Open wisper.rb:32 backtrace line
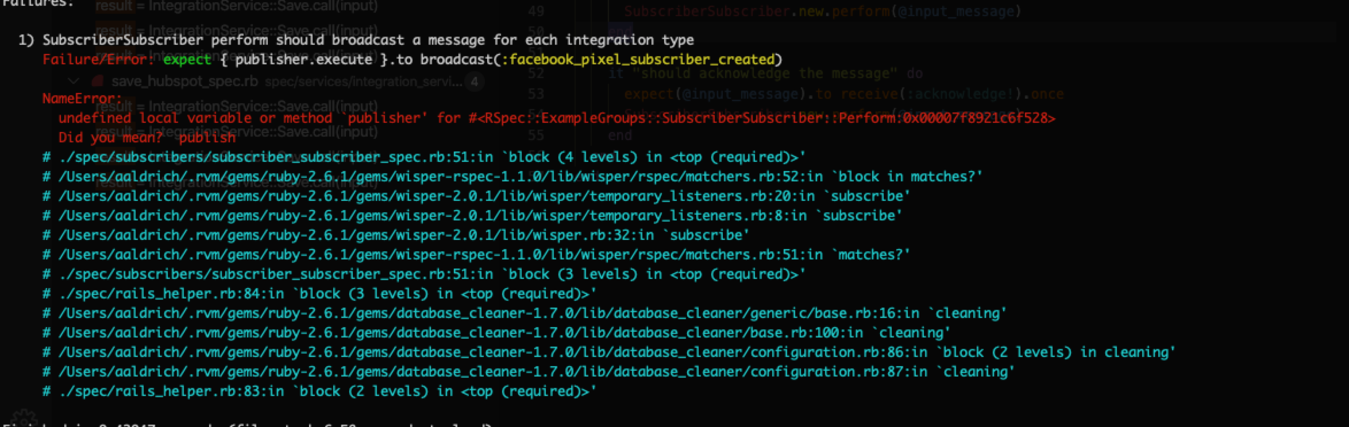 (396, 235)
